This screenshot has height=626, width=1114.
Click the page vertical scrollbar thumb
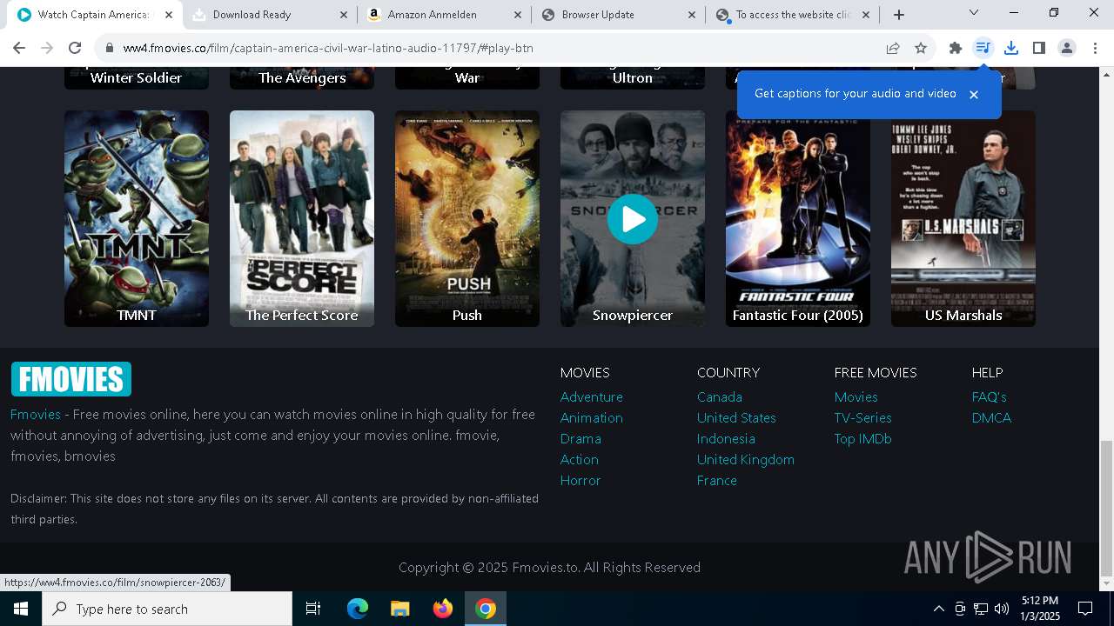click(1106, 509)
